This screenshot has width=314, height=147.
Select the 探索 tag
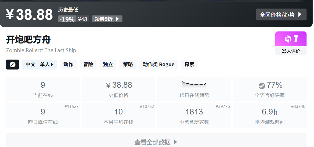(189, 65)
